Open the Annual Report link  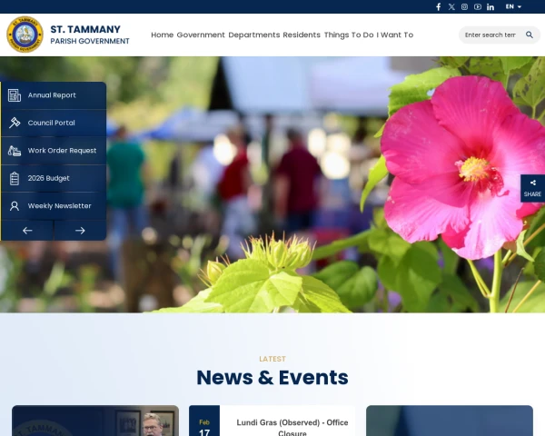click(x=52, y=95)
